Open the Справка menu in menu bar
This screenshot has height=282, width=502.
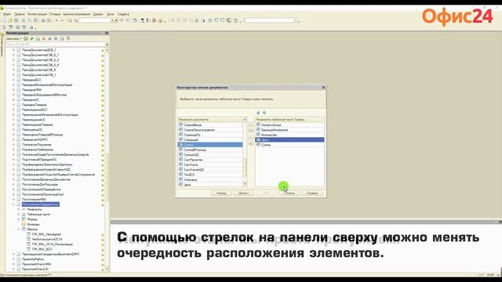[123, 14]
